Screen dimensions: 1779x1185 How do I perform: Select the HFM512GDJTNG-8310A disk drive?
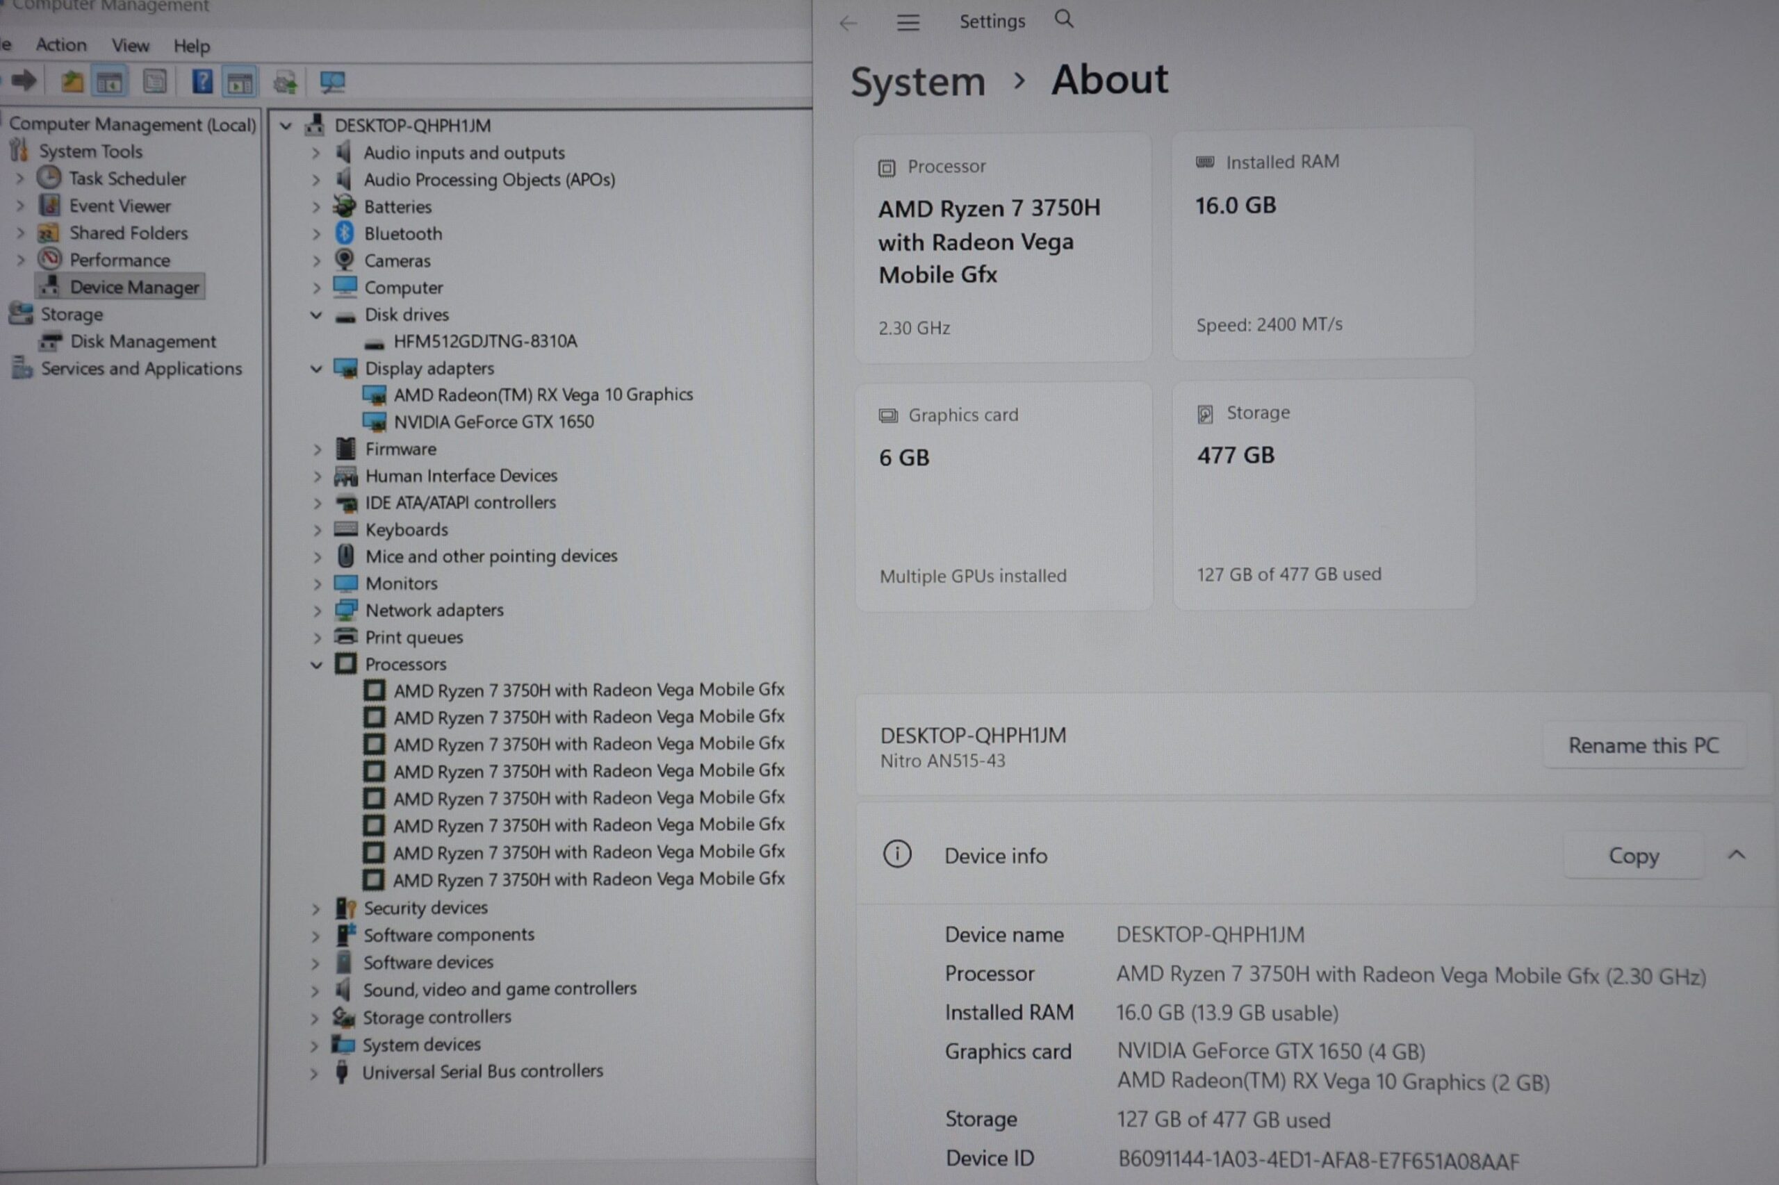coord(485,341)
